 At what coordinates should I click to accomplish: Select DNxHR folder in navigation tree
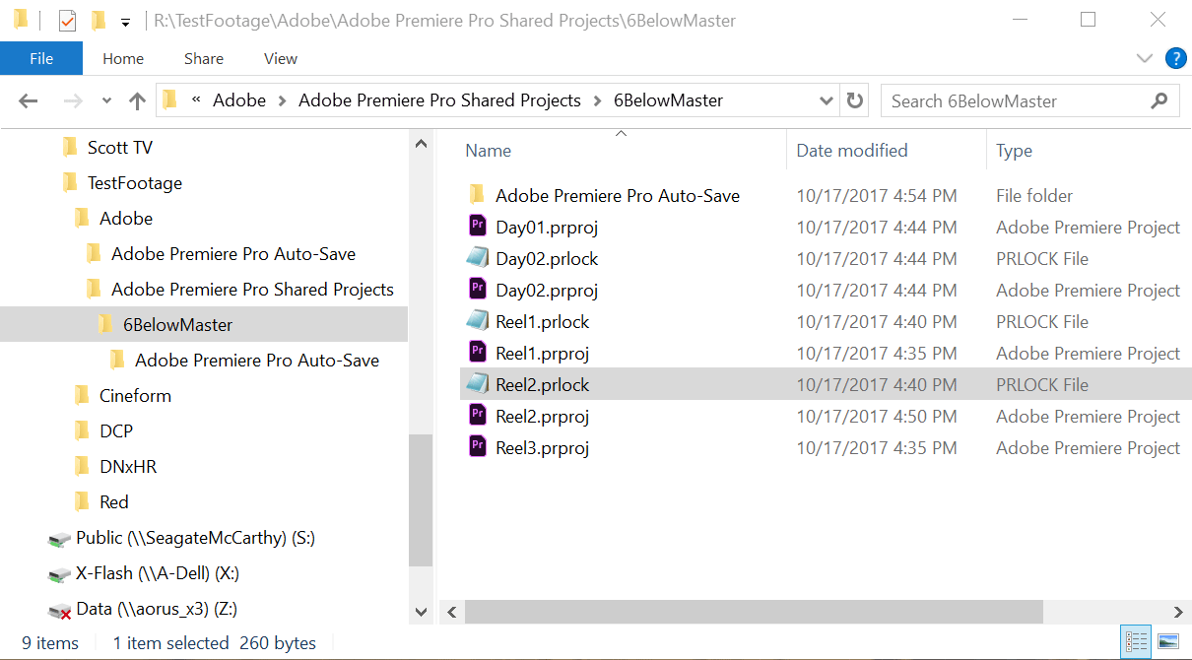coord(128,467)
